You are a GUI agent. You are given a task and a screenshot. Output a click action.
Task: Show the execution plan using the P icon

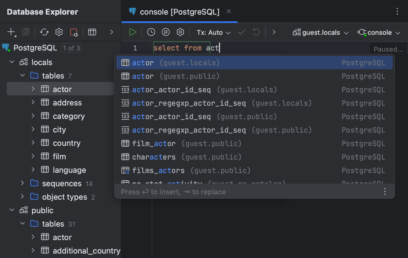coord(166,32)
